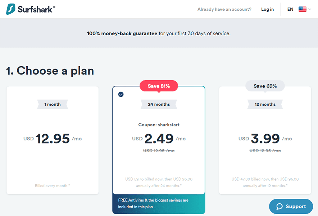Image resolution: width=318 pixels, height=216 pixels.
Task: Choose the USD 3.99 /mo price
Action: coord(265,139)
